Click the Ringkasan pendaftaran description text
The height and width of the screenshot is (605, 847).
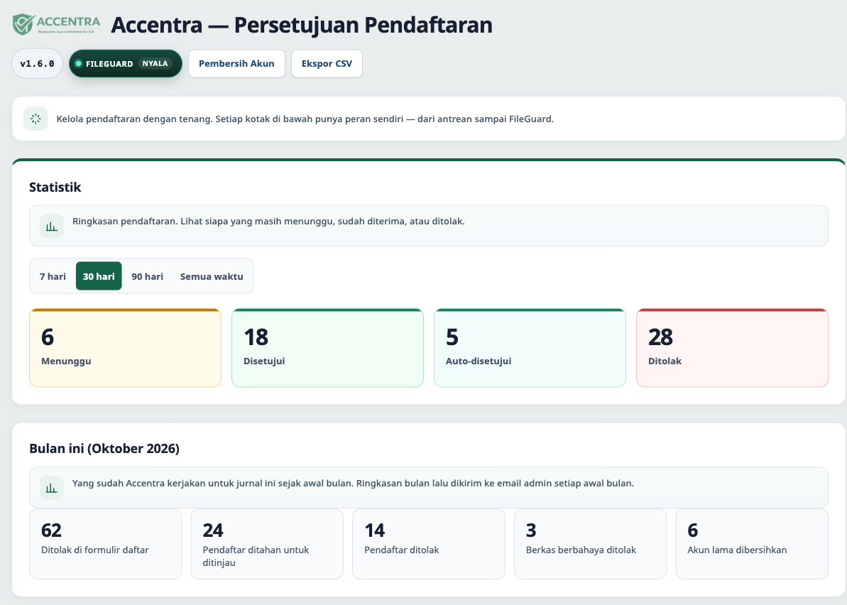click(x=268, y=221)
